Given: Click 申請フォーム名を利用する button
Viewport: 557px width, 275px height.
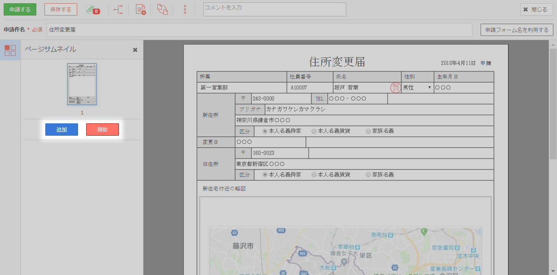Looking at the screenshot, I should 517,30.
